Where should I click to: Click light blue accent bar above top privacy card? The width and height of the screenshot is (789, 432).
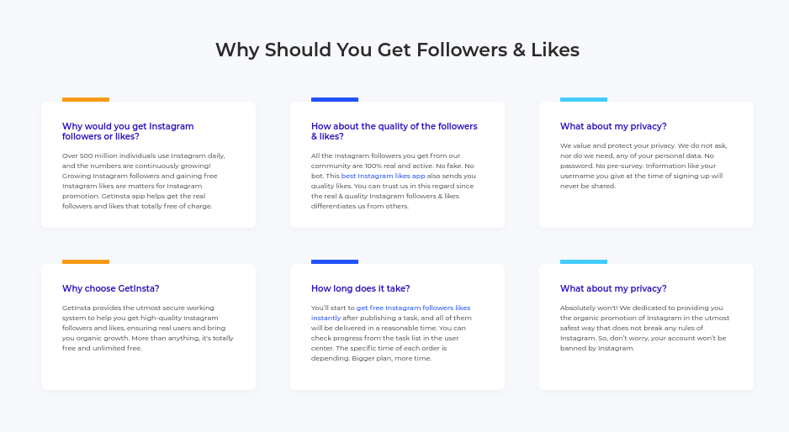(x=584, y=99)
